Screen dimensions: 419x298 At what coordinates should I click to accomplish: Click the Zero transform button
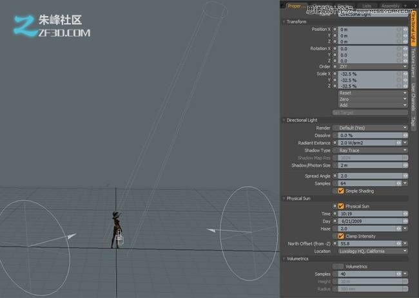(x=373, y=99)
